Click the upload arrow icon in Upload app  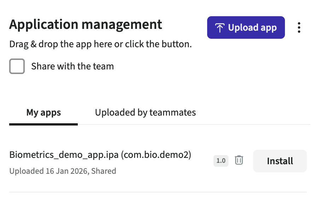pyautogui.click(x=220, y=28)
